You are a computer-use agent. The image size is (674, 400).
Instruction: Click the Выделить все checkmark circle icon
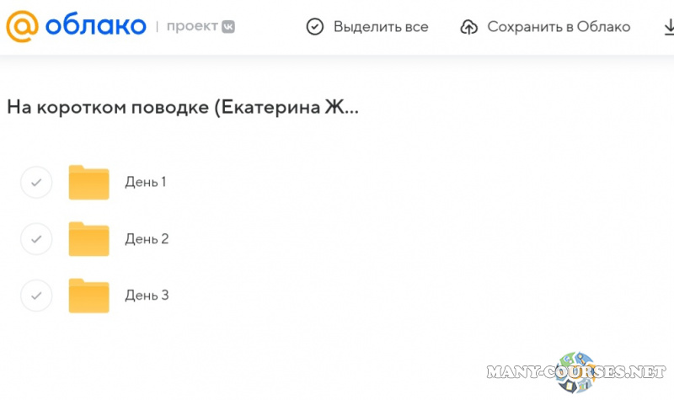click(x=315, y=27)
